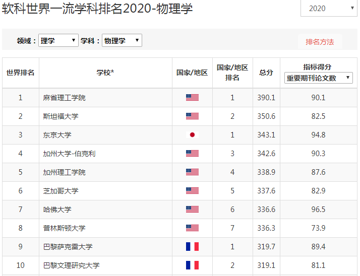This screenshot has height=276, width=360.
Task: Click the French flag in the 巴黎文理研究大学 row
Action: pos(192,265)
